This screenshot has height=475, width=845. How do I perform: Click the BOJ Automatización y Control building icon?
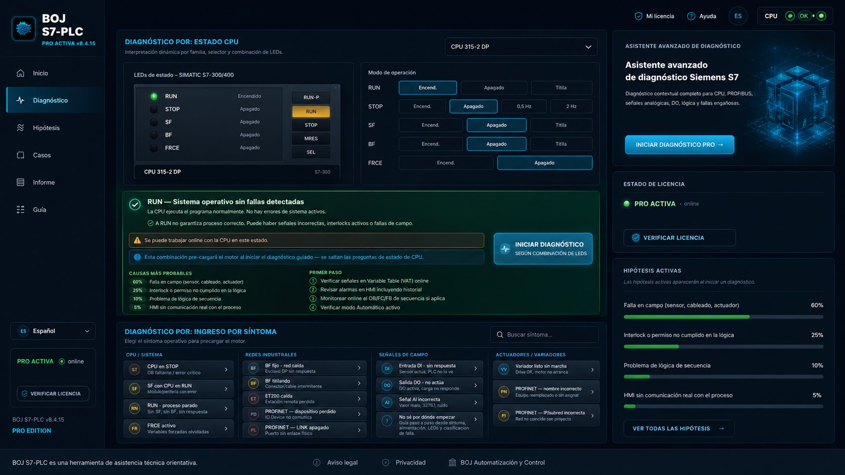click(x=452, y=462)
